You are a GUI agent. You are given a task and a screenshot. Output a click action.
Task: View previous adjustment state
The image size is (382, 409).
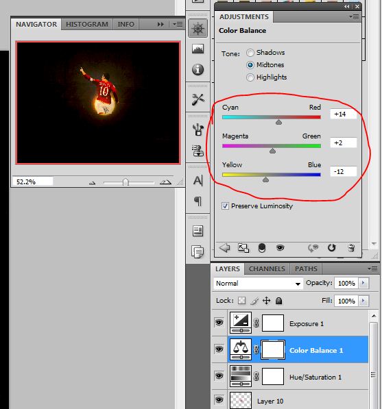pyautogui.click(x=313, y=248)
